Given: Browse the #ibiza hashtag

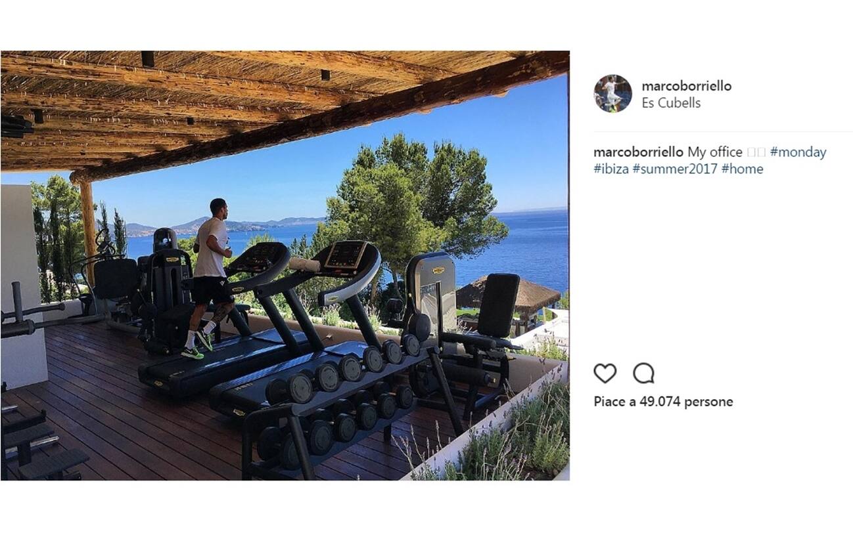Looking at the screenshot, I should tap(611, 169).
